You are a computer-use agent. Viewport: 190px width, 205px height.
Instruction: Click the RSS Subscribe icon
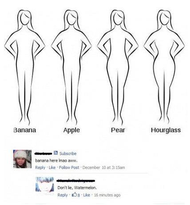55,153
